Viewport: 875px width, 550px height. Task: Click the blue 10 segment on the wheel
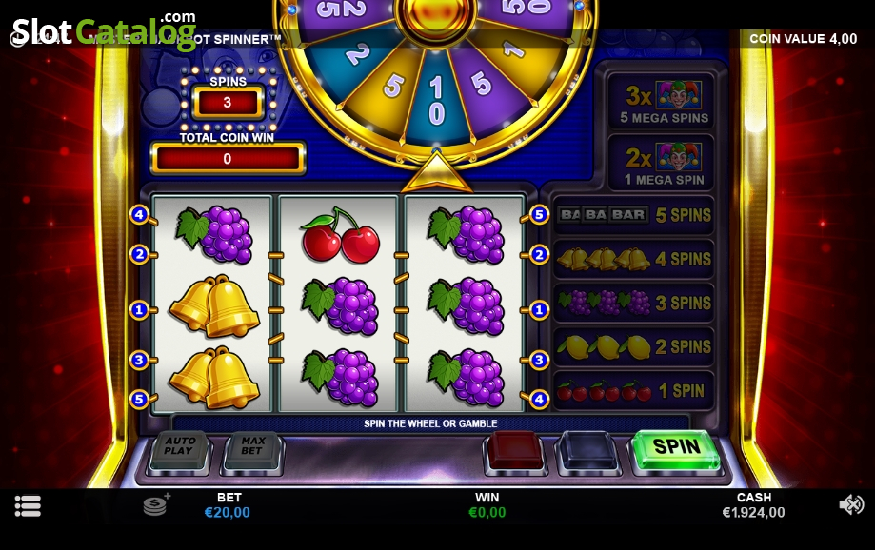point(436,101)
